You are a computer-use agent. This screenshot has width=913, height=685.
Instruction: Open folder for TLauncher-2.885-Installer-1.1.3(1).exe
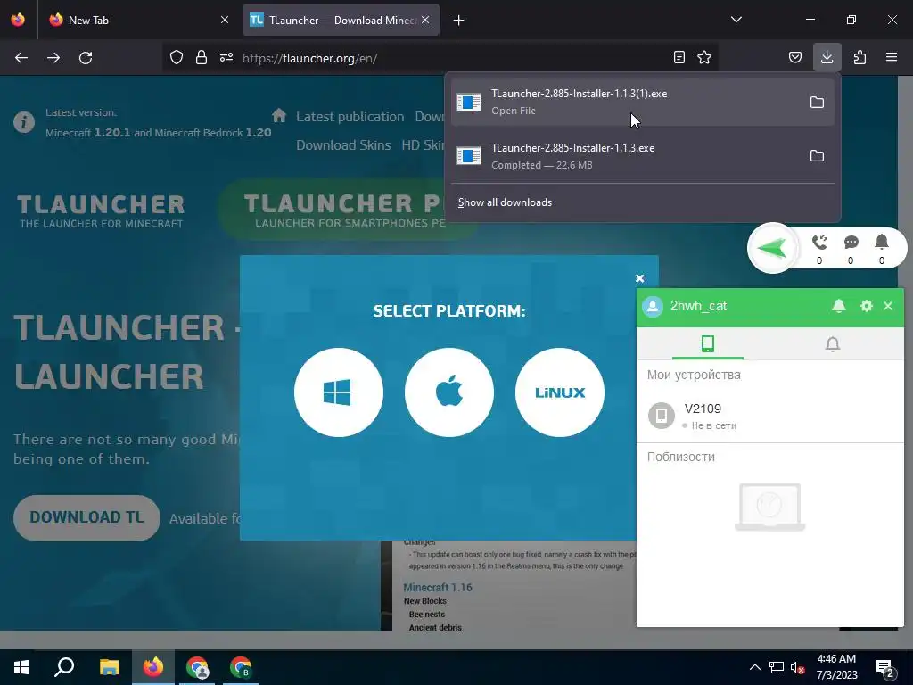pos(817,103)
